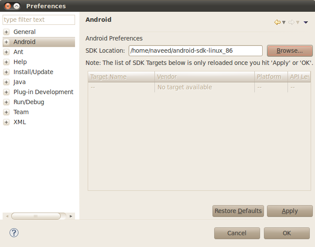Select Android in the preferences tree
315x247 pixels.
tap(24, 42)
